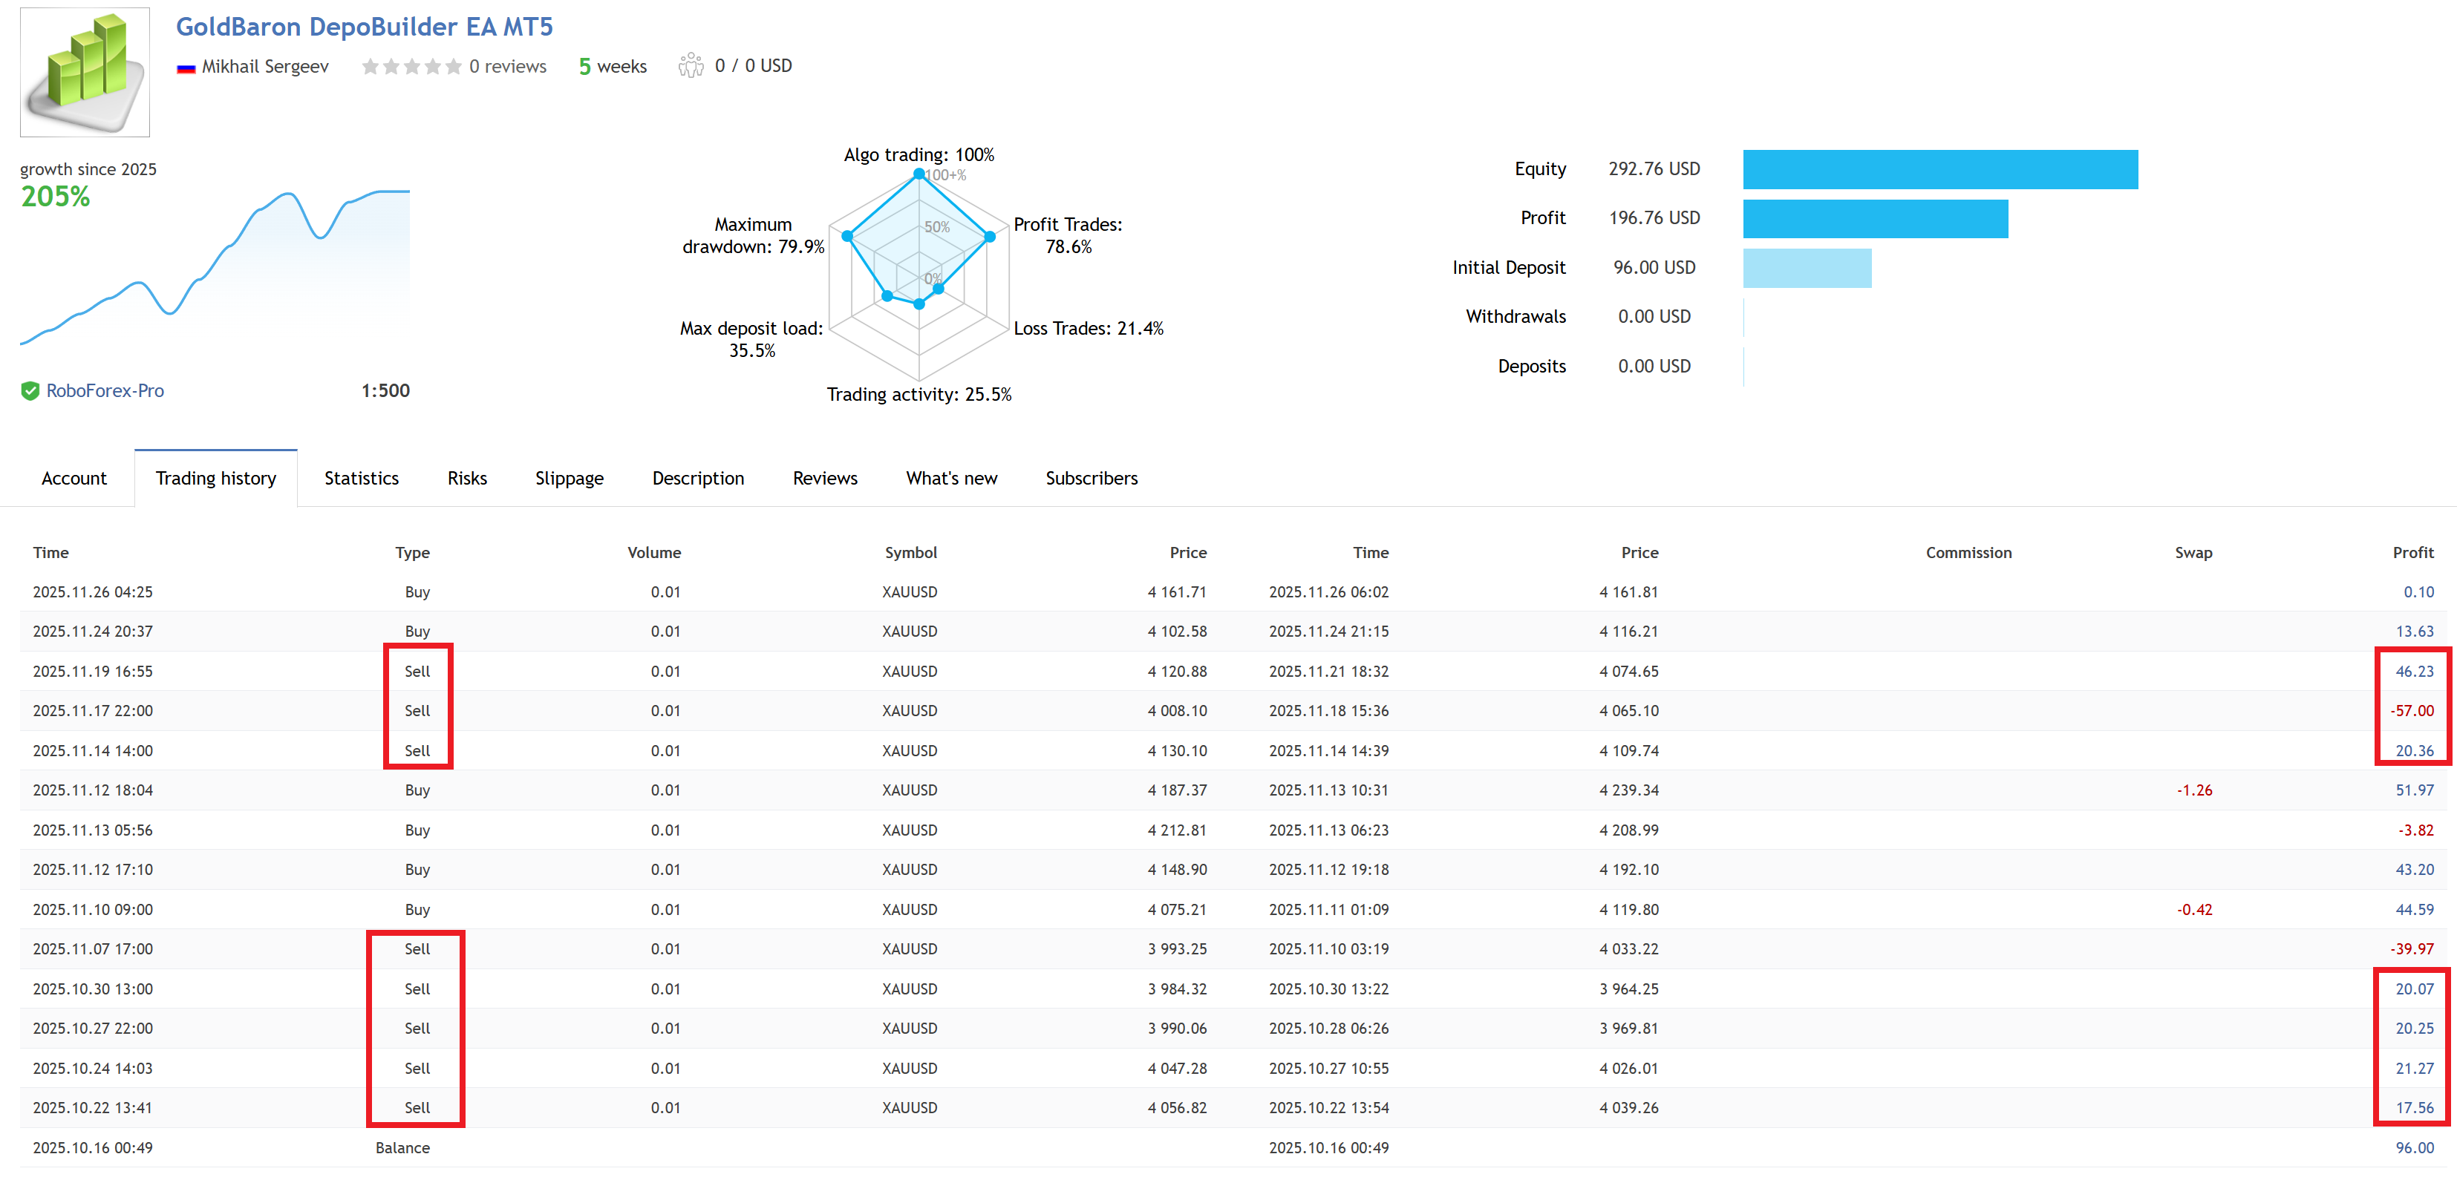This screenshot has width=2457, height=1177.
Task: Open Mikhail Sergeev author profile
Action: point(264,67)
